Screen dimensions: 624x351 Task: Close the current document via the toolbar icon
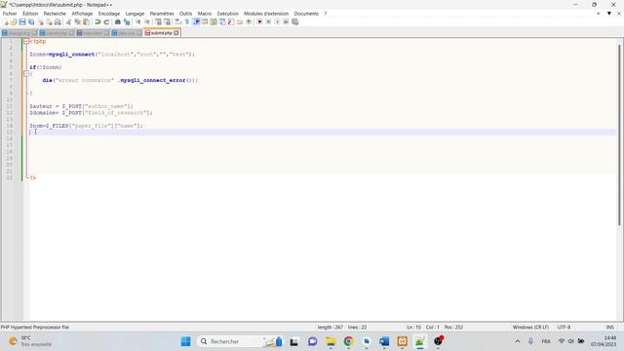(x=40, y=21)
